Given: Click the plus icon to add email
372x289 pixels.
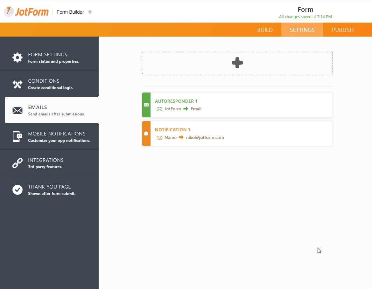Looking at the screenshot, I should point(237,63).
